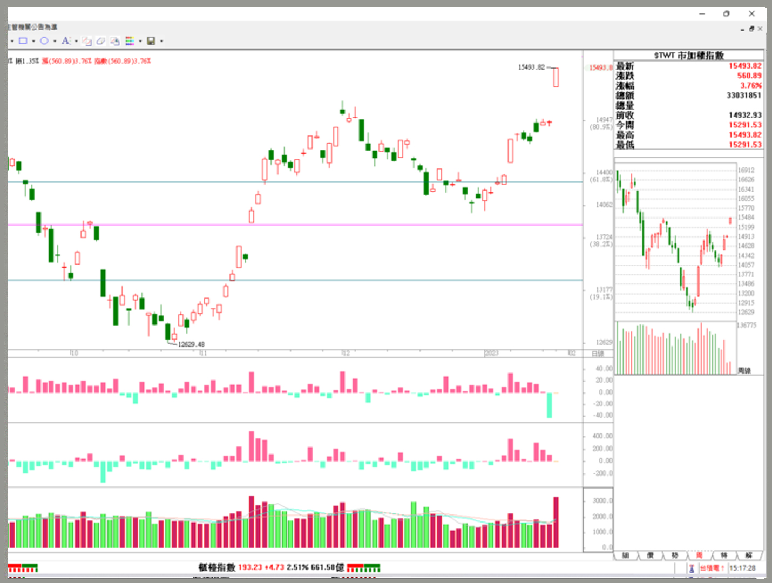Viewport: 772px width, 583px height.
Task: Click the erase-all drawings icon
Action: tap(115, 41)
